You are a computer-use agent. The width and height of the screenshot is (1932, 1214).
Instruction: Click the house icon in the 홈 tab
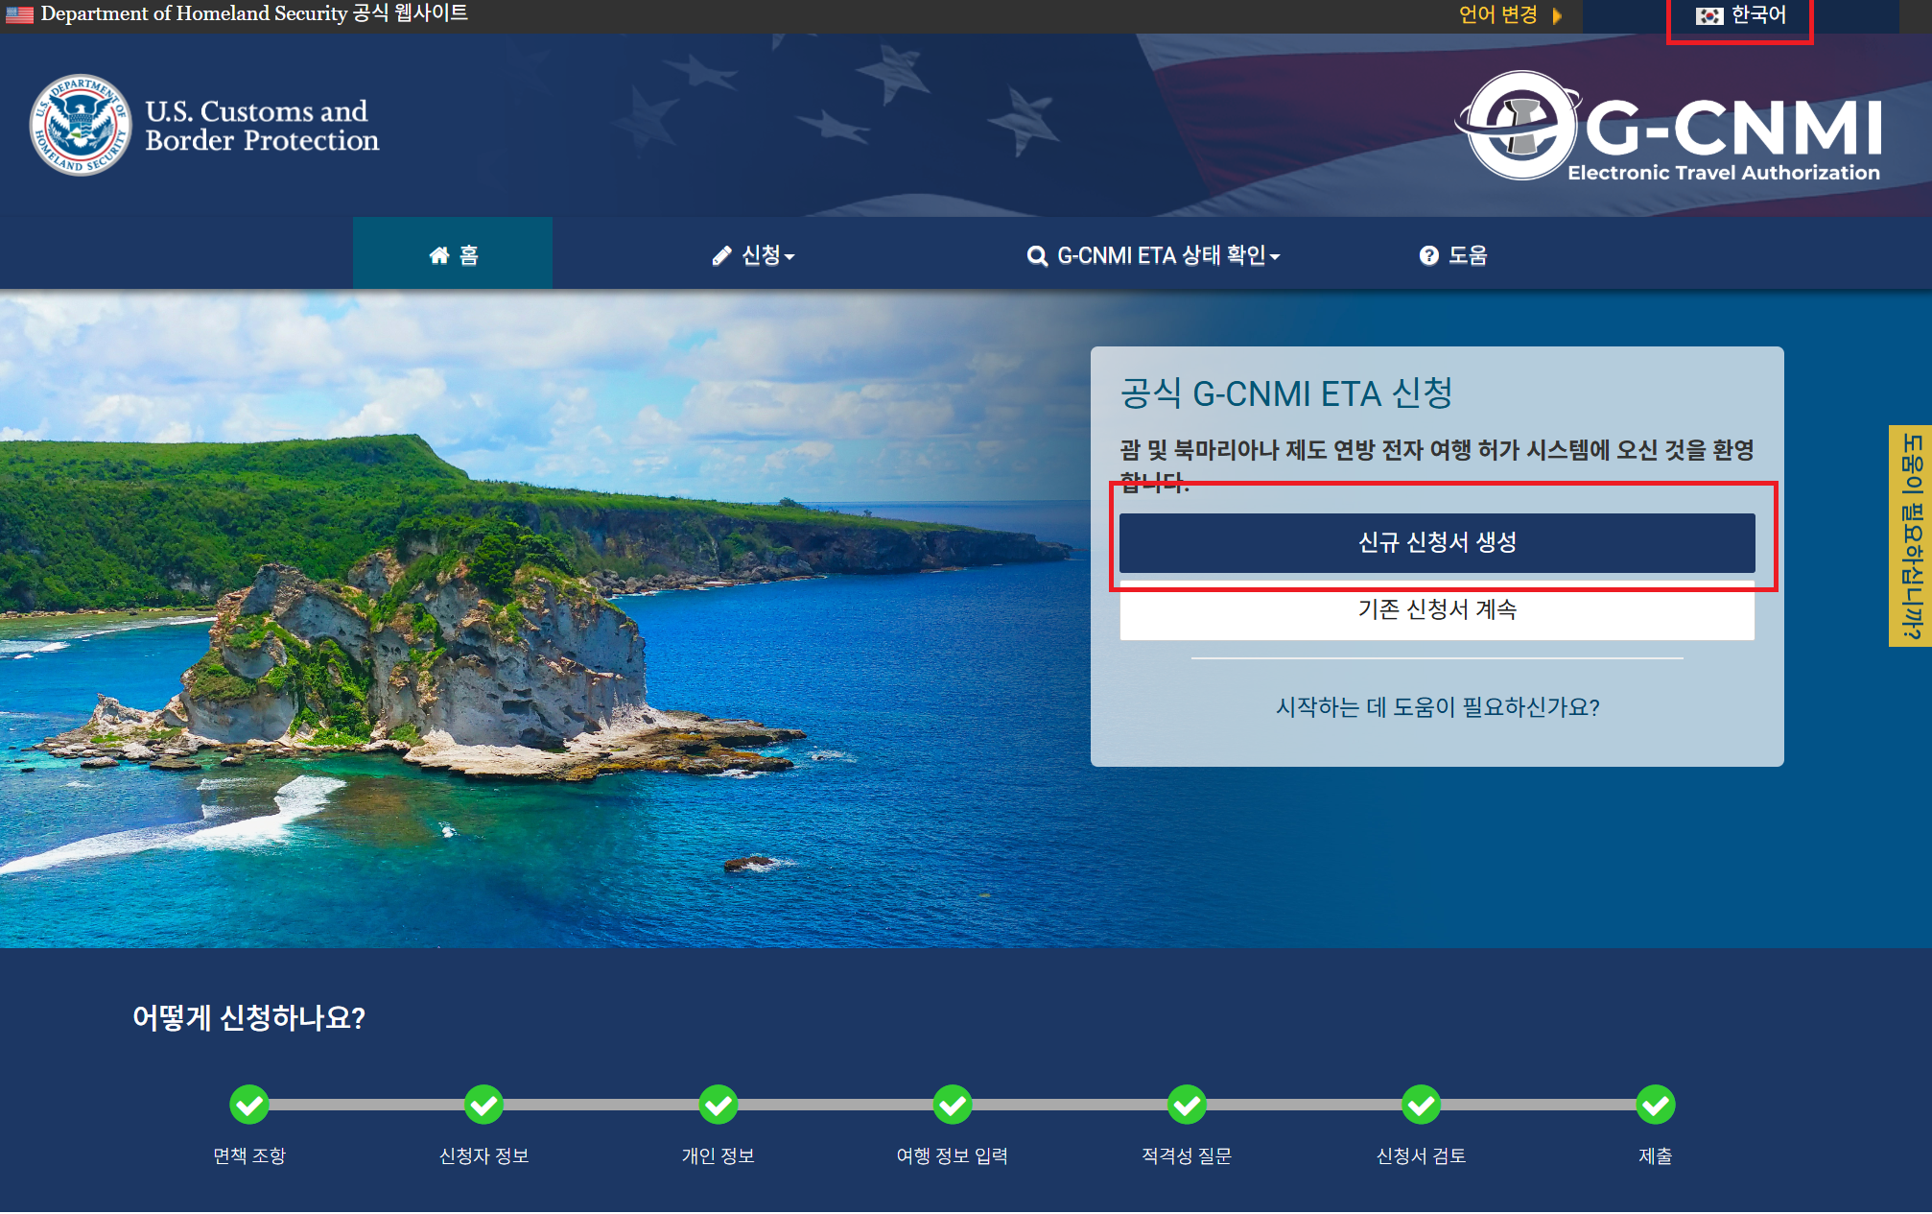(x=439, y=255)
